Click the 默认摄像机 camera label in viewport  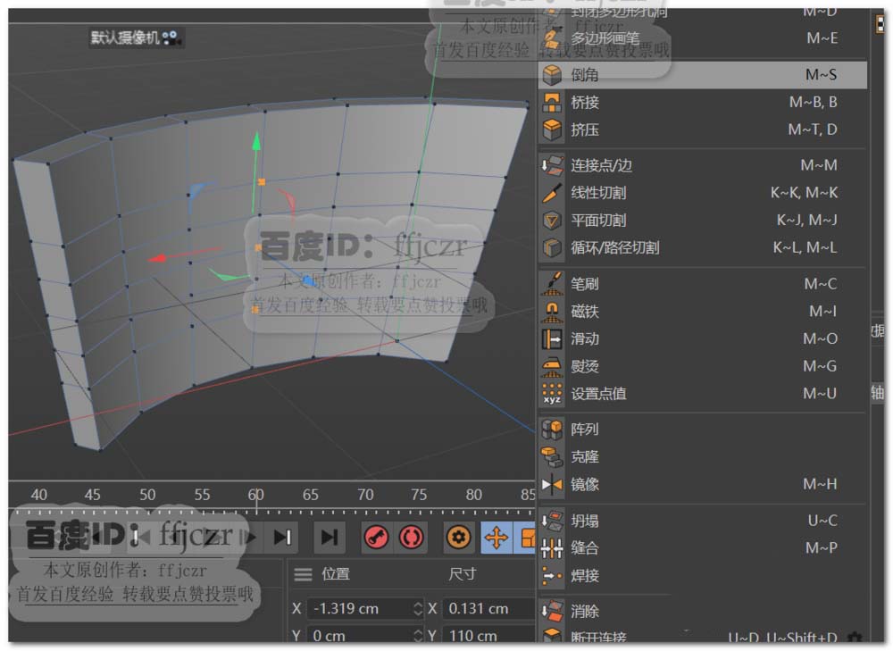[125, 38]
